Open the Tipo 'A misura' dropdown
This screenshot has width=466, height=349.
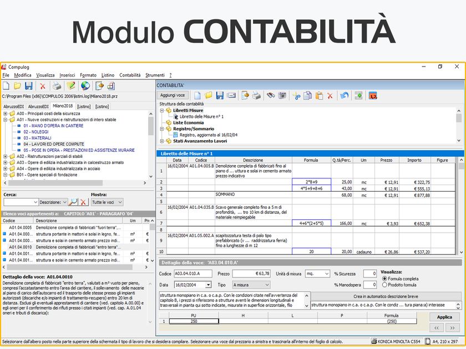click(x=267, y=285)
